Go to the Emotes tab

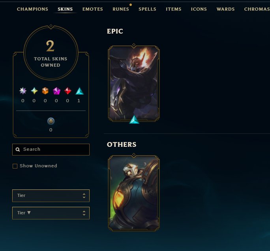93,9
